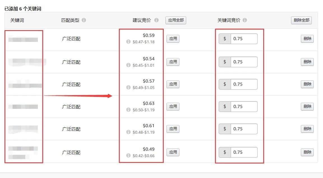Apply the $0.63 suggested bid
The height and width of the screenshot is (178, 323).
pos(173,106)
